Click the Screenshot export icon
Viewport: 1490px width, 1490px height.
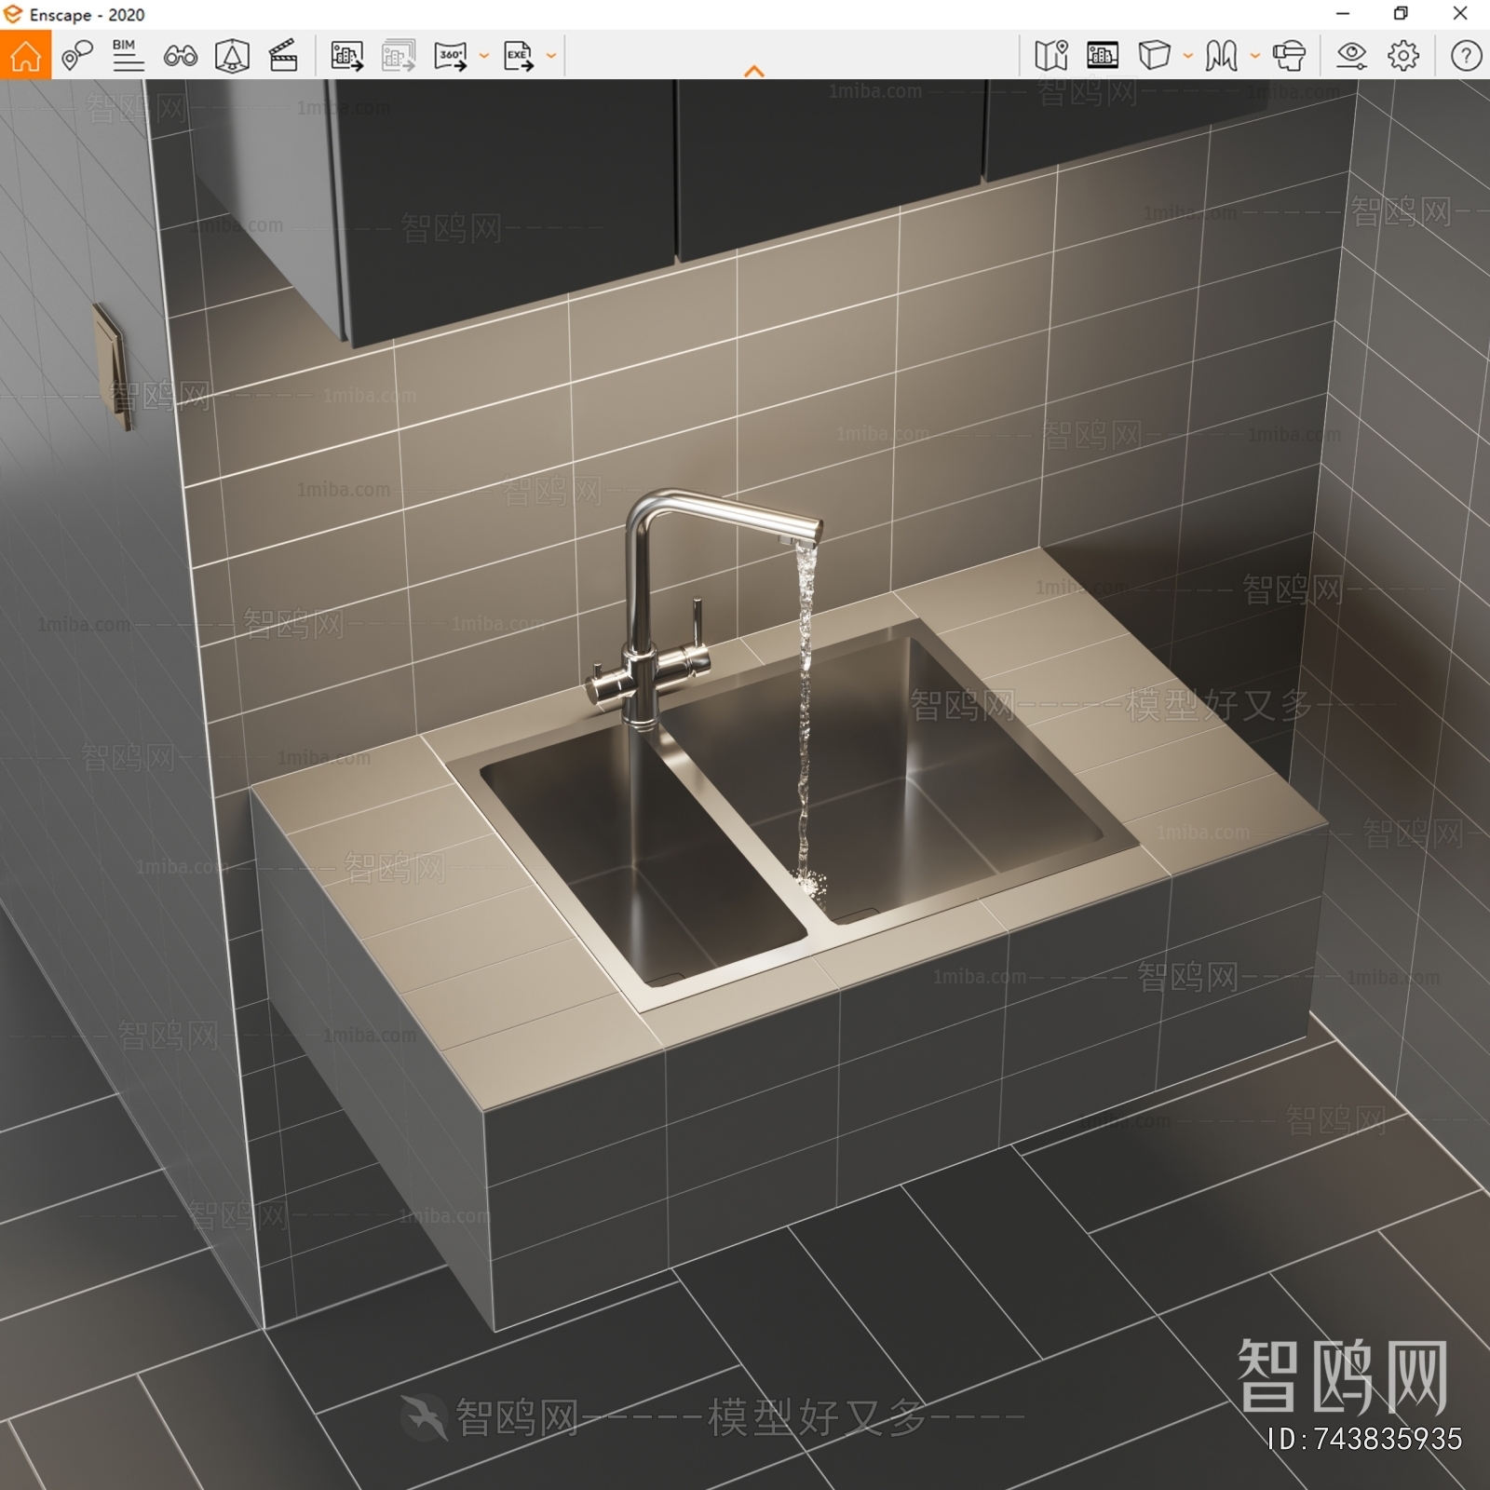(x=347, y=56)
